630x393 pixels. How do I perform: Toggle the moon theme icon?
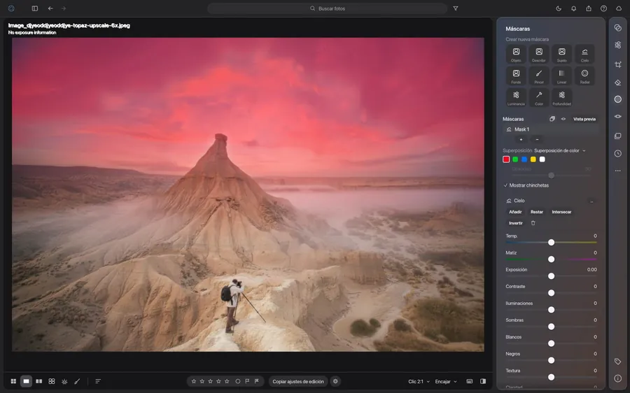(x=559, y=8)
